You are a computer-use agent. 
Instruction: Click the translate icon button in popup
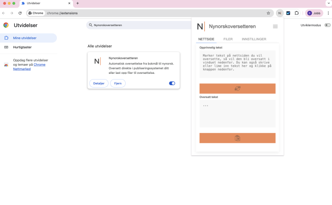pyautogui.click(x=237, y=89)
